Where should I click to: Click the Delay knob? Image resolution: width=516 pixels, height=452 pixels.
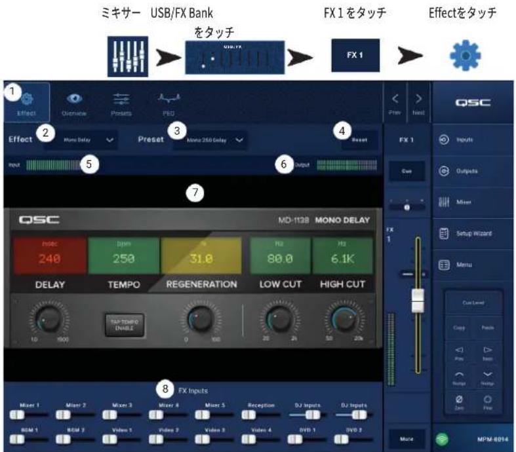[x=49, y=319]
